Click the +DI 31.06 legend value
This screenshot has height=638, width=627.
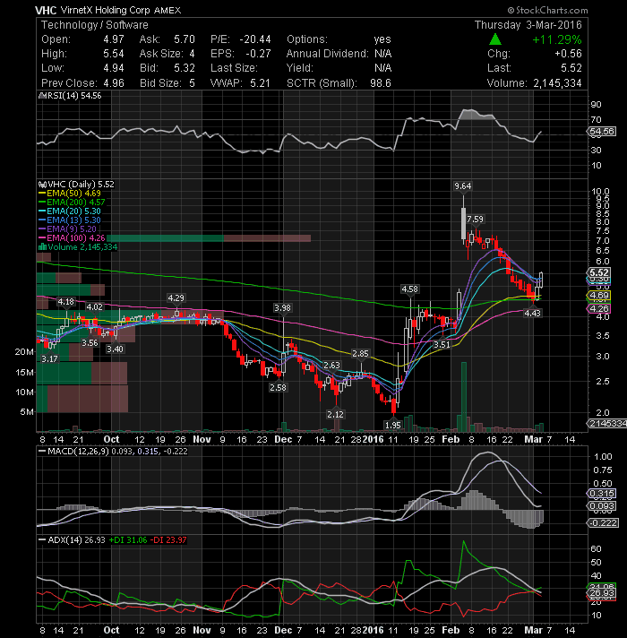click(x=128, y=540)
